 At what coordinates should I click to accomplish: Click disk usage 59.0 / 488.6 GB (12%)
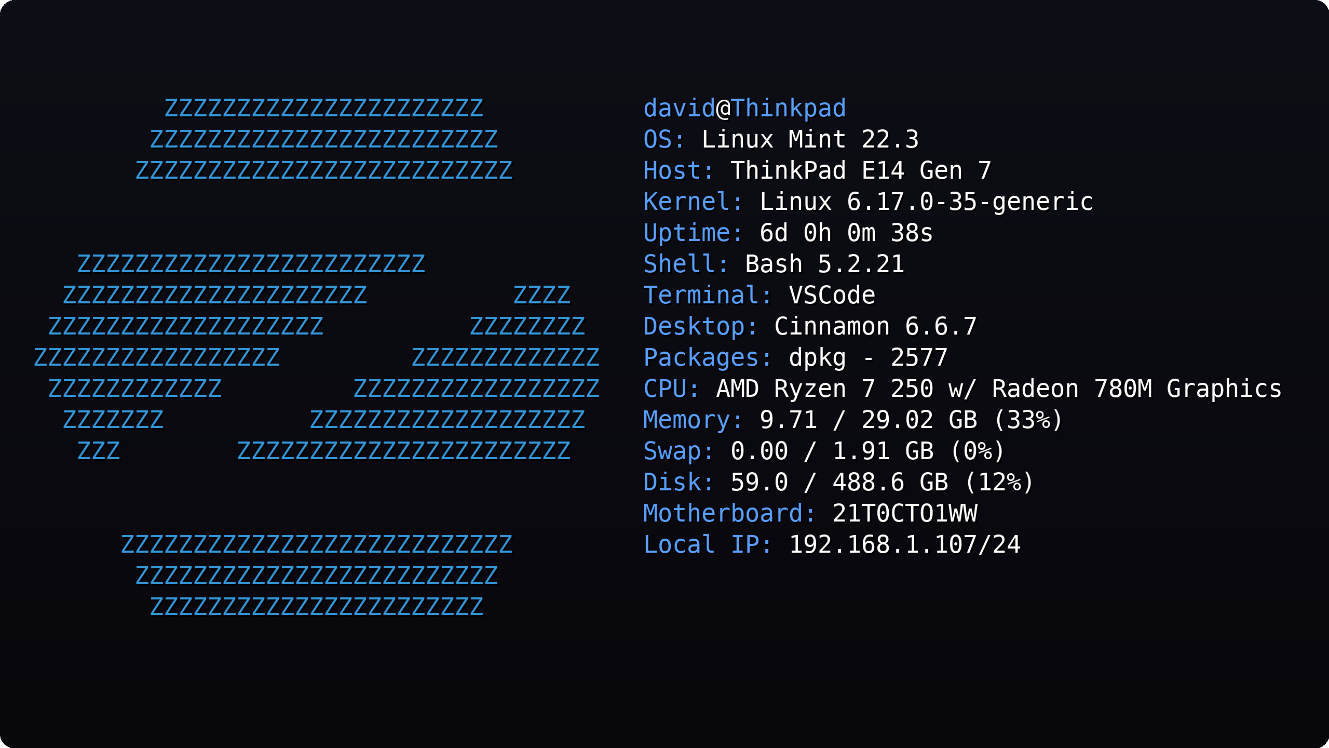point(883,483)
